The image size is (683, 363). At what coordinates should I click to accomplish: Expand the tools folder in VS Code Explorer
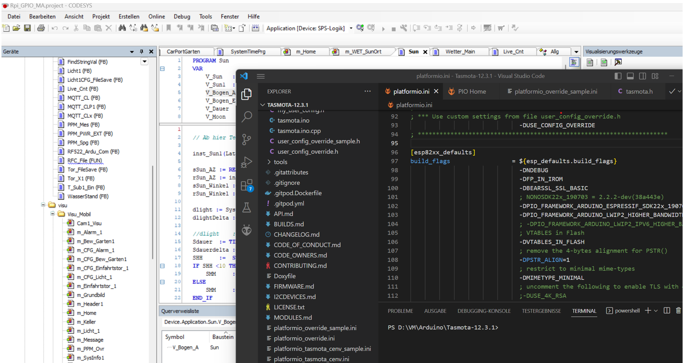[269, 162]
